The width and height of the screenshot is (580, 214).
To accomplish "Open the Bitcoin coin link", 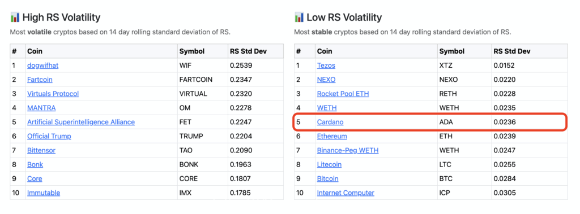I will (328, 178).
